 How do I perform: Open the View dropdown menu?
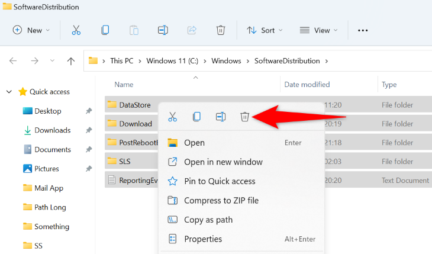(x=318, y=30)
